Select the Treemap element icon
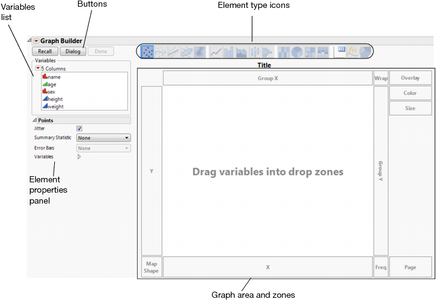The image size is (436, 302). (x=310, y=52)
